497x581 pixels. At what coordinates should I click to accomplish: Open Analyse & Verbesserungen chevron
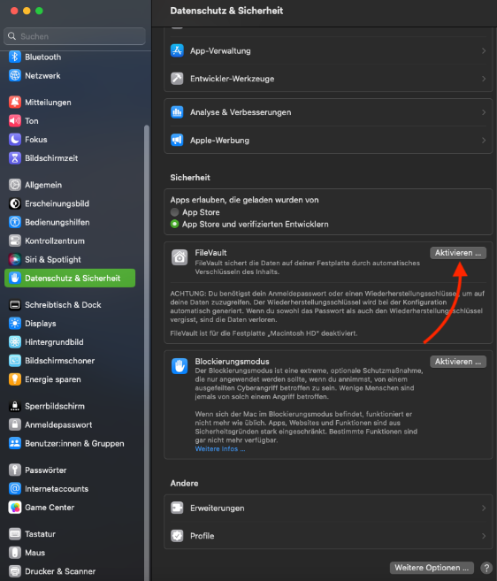point(484,112)
